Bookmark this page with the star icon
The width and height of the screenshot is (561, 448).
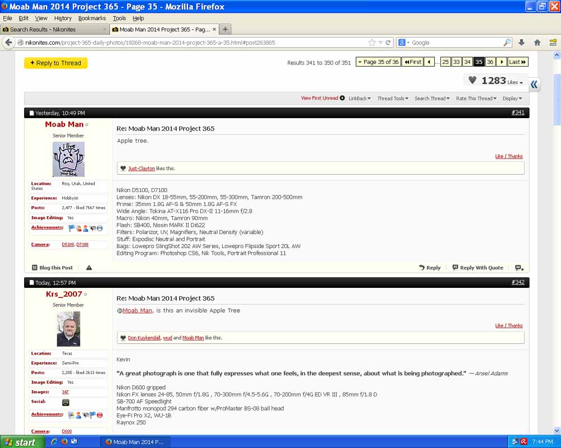coord(371,43)
